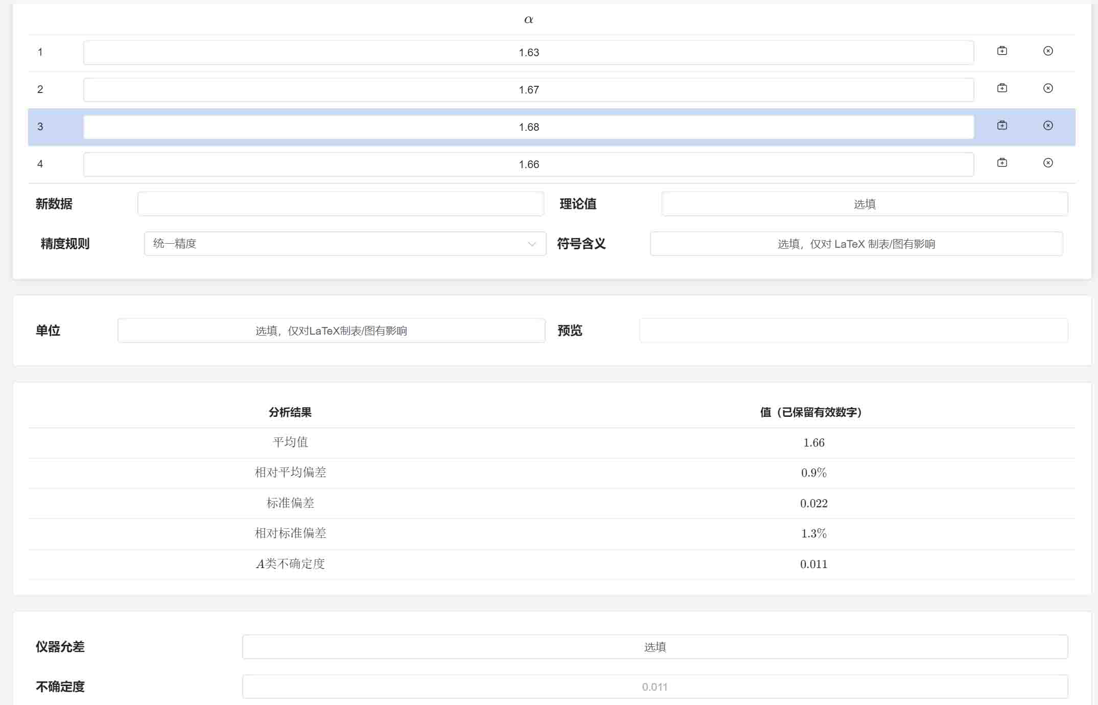Click the A类不确定度 value 0.011
Viewport: 1098px width, 705px height.
click(813, 564)
